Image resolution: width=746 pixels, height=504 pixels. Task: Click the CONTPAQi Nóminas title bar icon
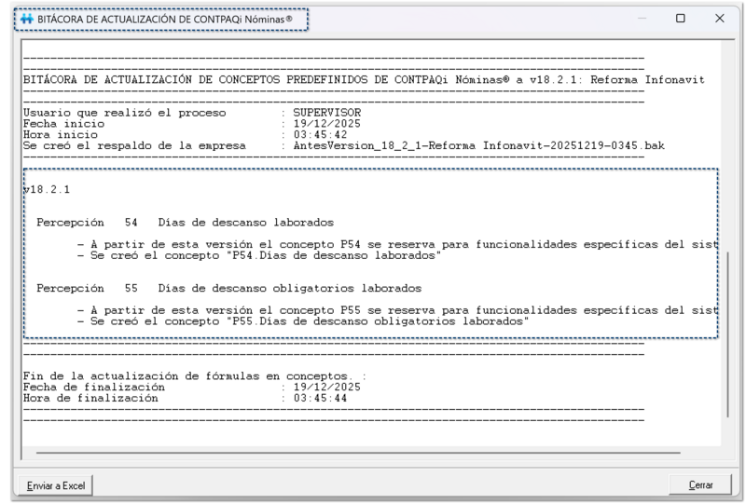(x=27, y=19)
